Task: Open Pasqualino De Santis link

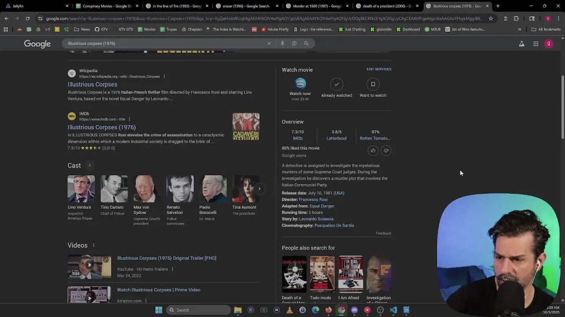Action: coord(334,225)
